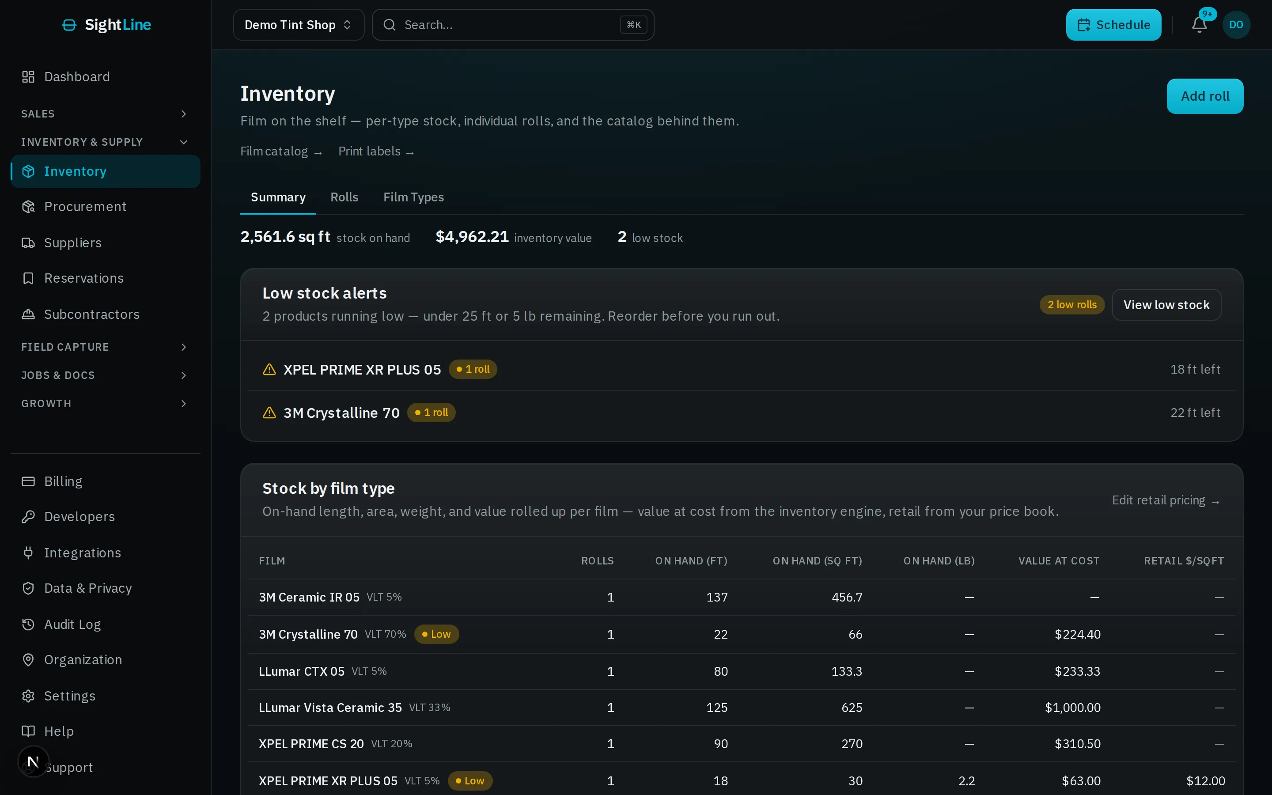Click the search magnifier icon
This screenshot has height=795, width=1272.
(x=390, y=25)
